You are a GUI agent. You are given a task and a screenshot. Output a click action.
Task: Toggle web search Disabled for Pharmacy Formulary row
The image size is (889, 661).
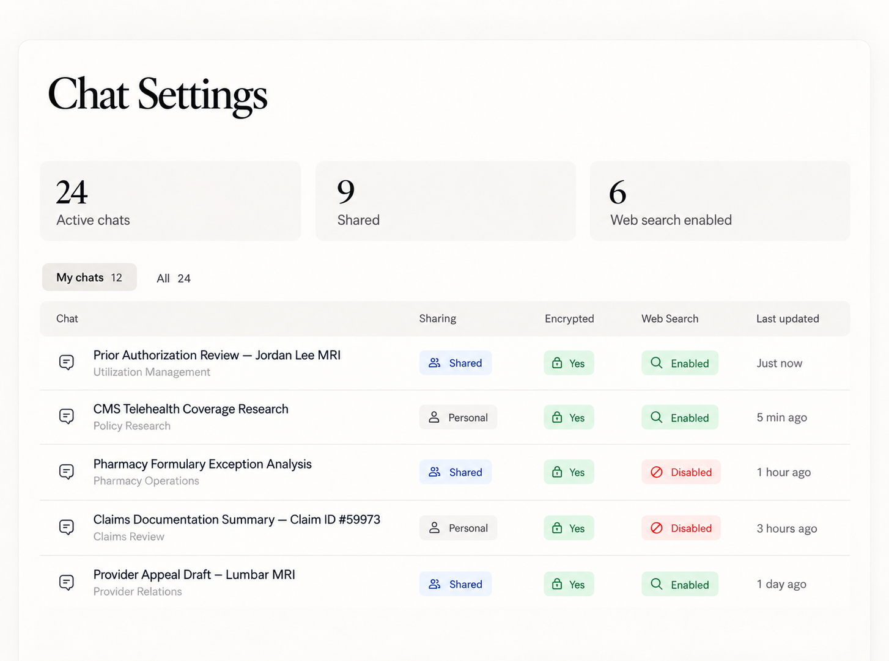(681, 472)
